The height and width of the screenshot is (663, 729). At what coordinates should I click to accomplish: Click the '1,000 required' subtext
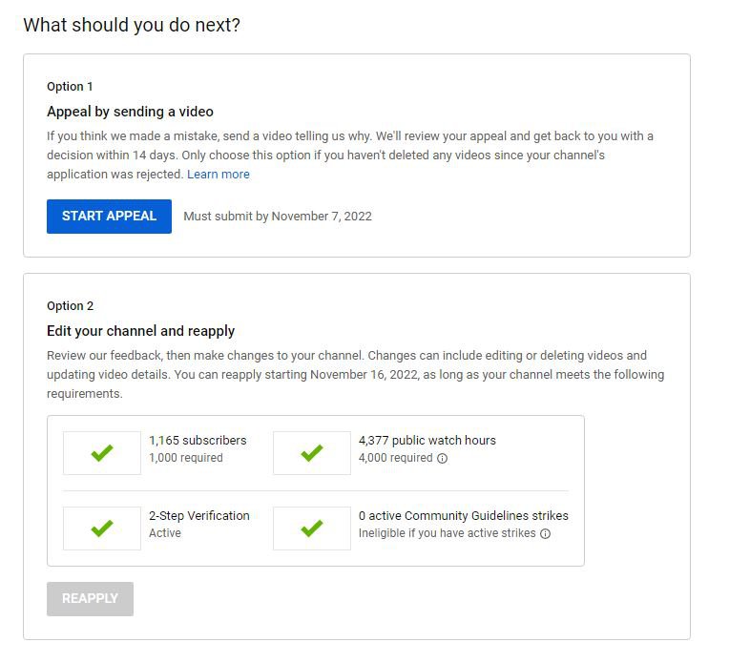point(185,458)
